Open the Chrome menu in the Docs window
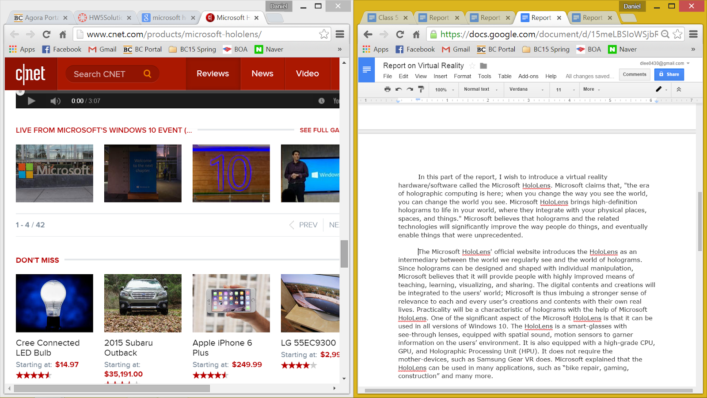This screenshot has height=398, width=707. point(693,34)
